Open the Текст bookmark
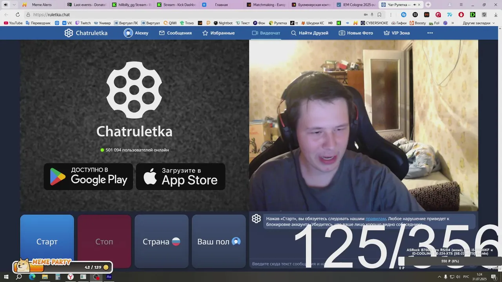The width and height of the screenshot is (502, 282). tap(242, 23)
